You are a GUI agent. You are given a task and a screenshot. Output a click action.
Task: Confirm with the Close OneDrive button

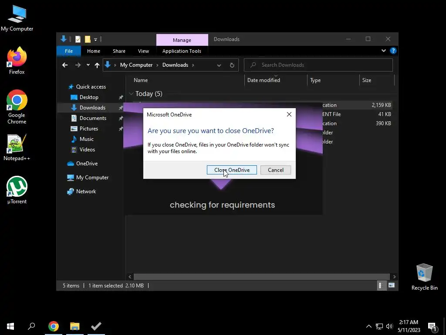(x=232, y=170)
